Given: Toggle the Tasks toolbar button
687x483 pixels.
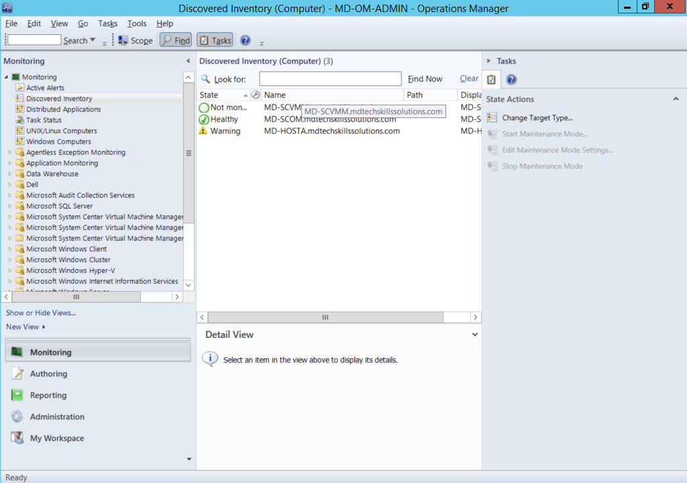Looking at the screenshot, I should (215, 40).
